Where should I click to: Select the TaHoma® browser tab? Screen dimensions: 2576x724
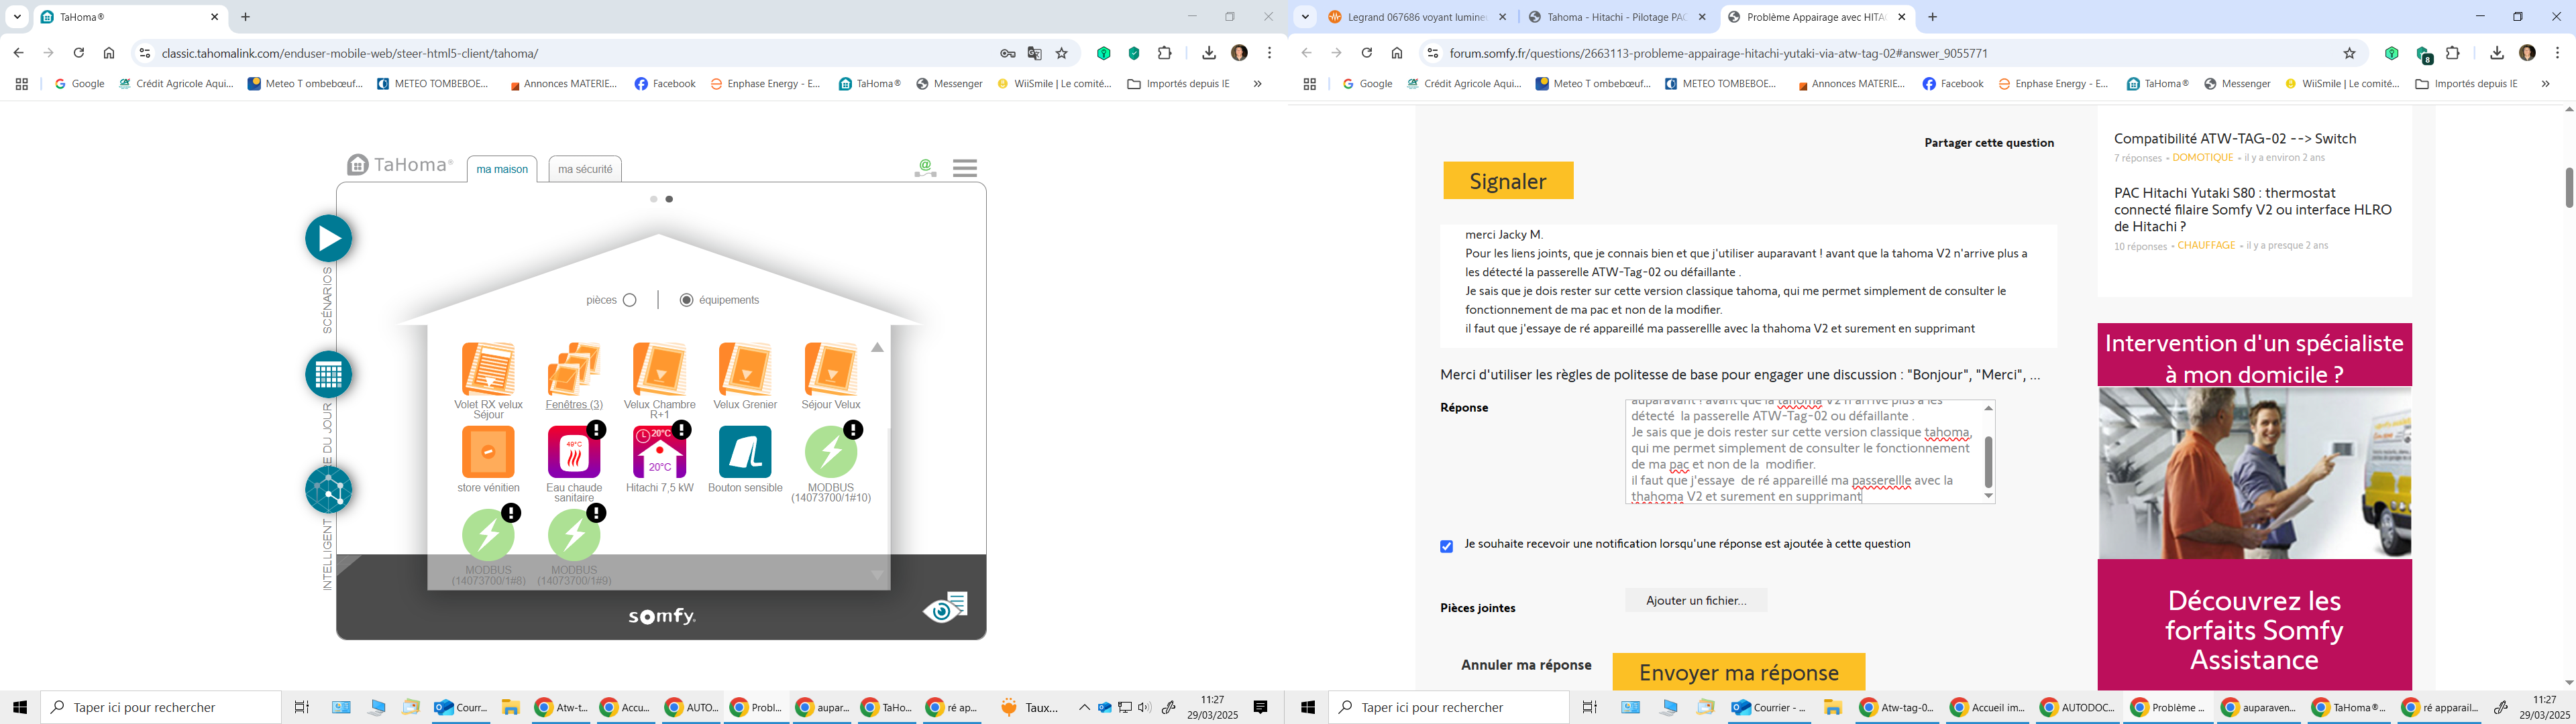tap(130, 17)
